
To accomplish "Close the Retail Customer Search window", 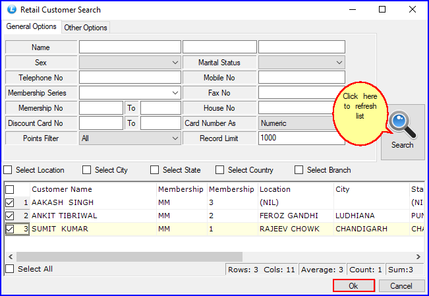I will tap(413, 9).
